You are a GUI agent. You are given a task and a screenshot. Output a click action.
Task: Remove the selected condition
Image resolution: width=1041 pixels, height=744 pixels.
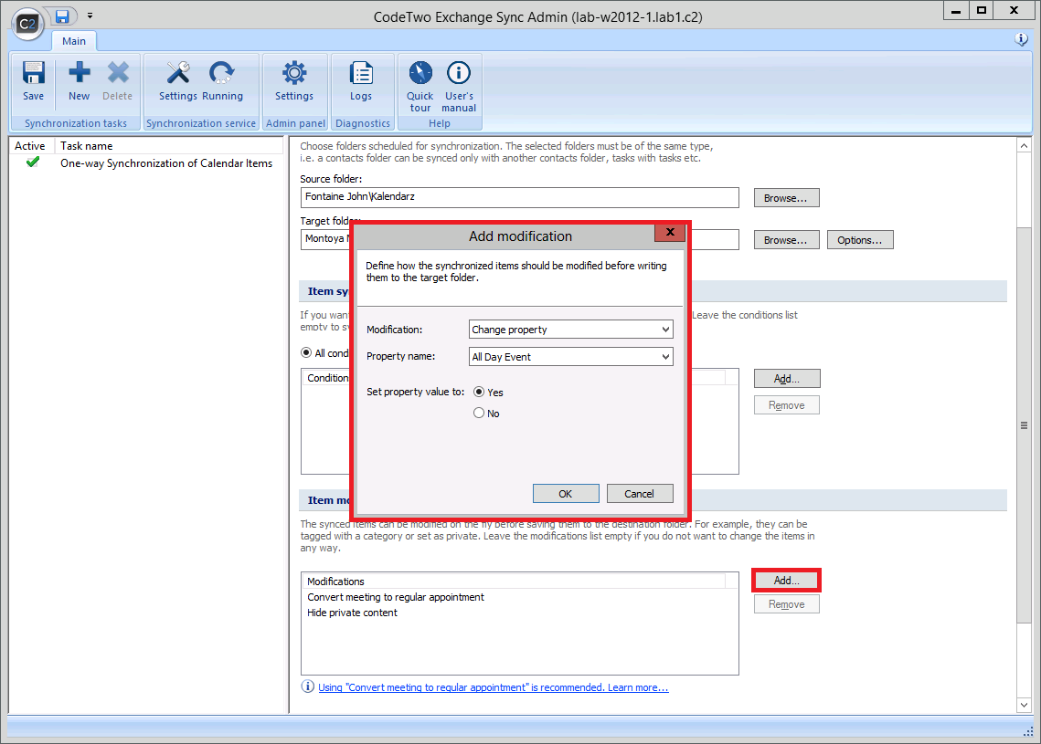click(x=787, y=405)
